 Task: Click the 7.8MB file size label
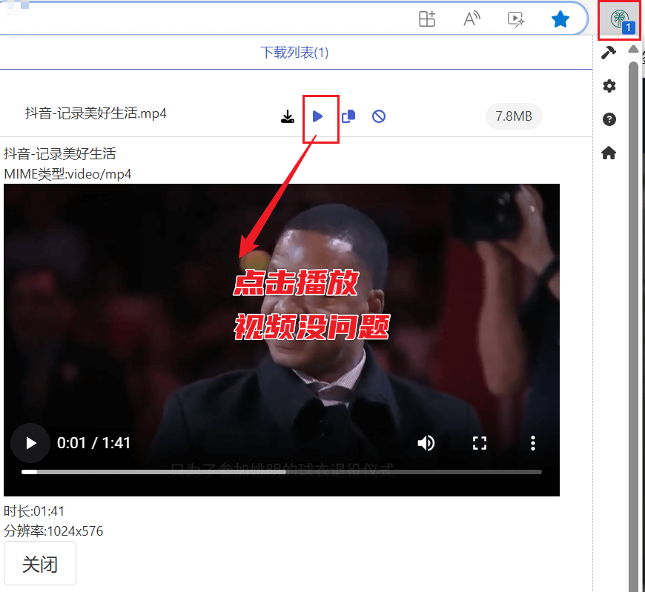coord(514,116)
